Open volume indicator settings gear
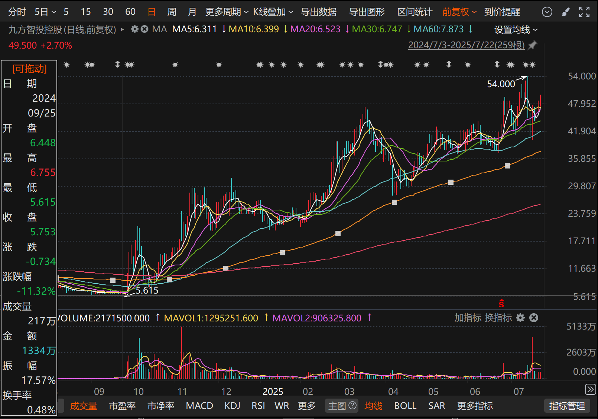 click(x=521, y=318)
